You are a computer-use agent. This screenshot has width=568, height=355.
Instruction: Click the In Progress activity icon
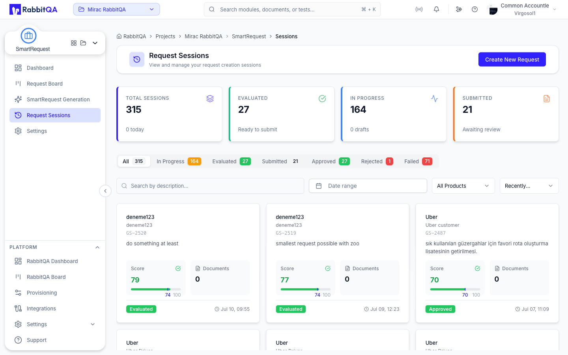[x=435, y=99]
